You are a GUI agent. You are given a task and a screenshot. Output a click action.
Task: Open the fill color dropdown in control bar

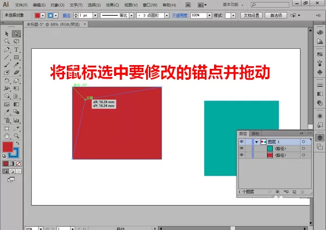click(43, 15)
